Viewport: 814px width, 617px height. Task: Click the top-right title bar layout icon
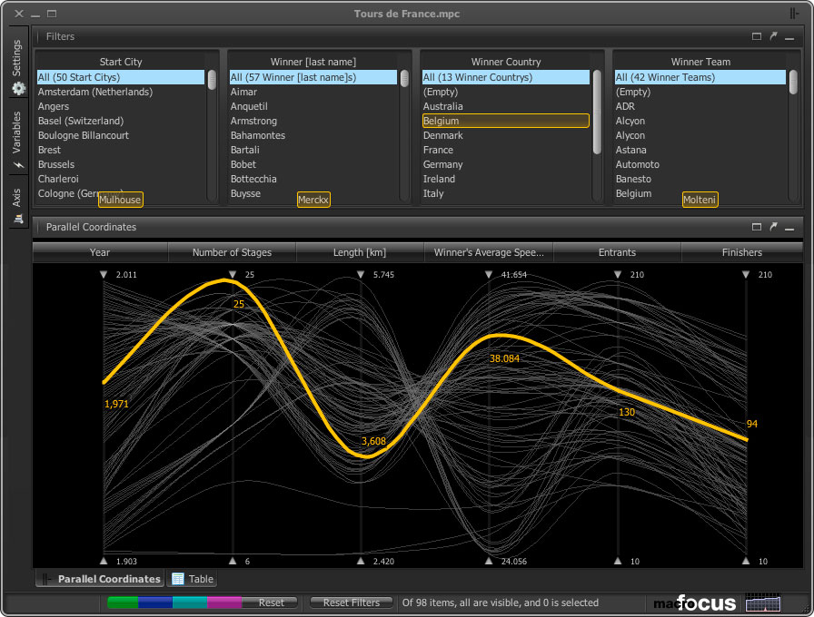pos(795,14)
